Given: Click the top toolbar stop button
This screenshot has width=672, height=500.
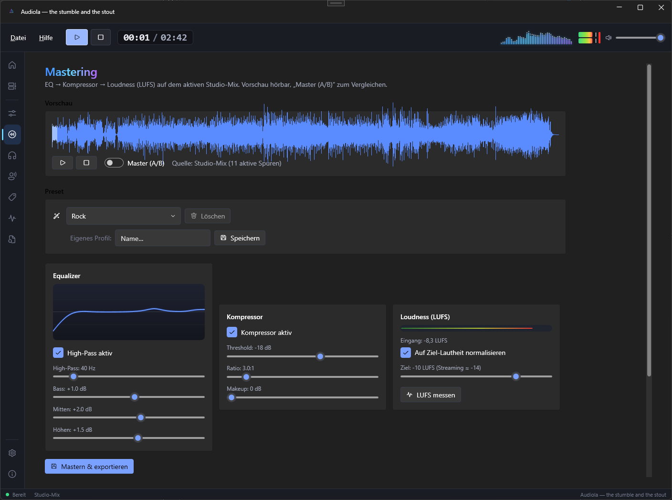Looking at the screenshot, I should click(101, 37).
